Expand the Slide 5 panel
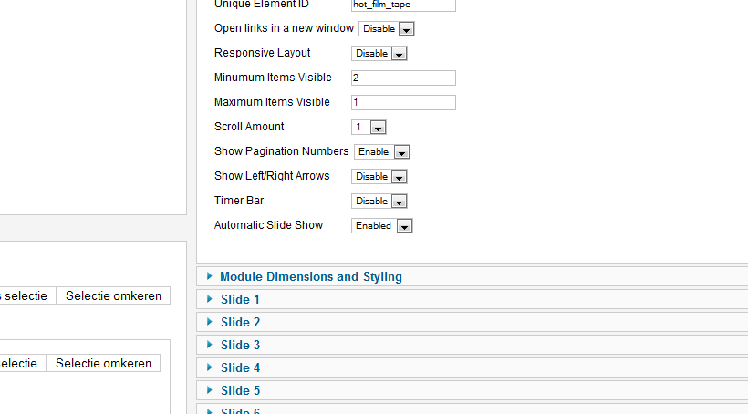This screenshot has height=414, width=748. click(473, 390)
